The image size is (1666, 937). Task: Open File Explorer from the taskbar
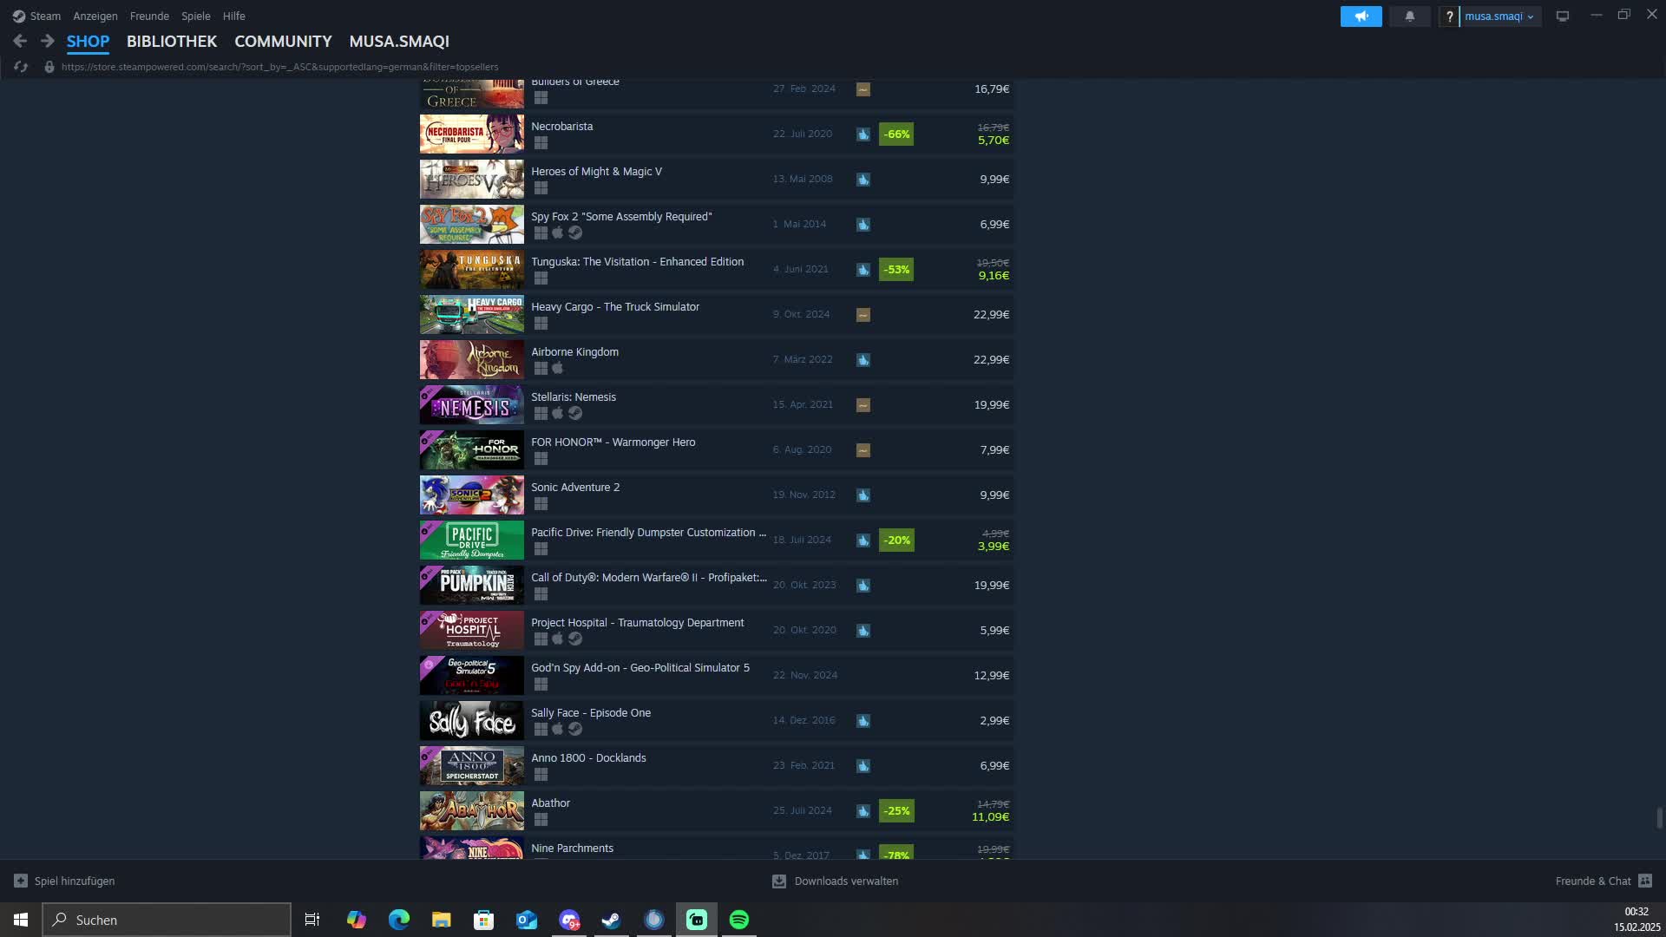[x=442, y=920]
